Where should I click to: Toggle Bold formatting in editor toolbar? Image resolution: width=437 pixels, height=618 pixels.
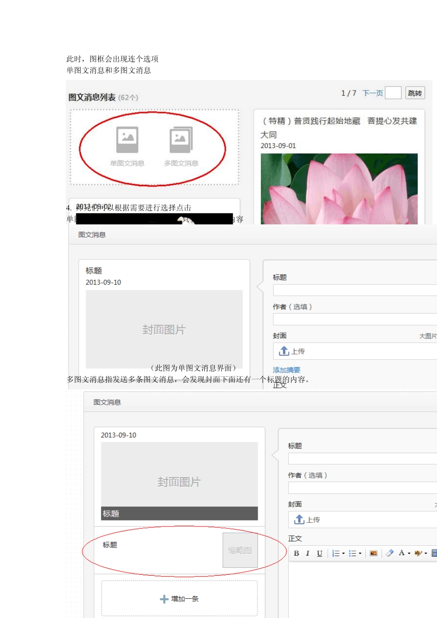[x=296, y=553]
